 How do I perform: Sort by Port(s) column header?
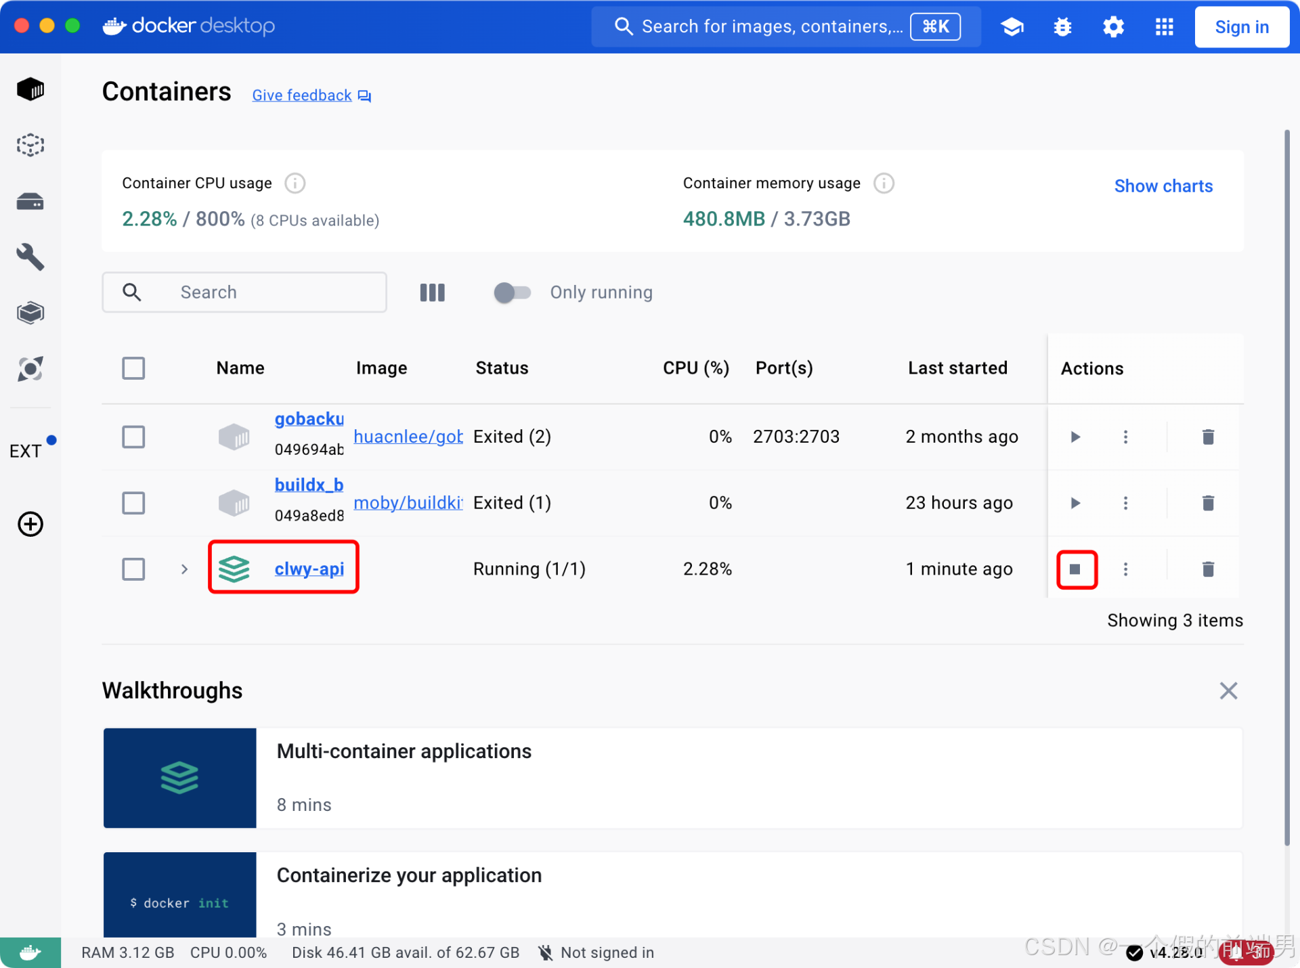click(x=784, y=368)
